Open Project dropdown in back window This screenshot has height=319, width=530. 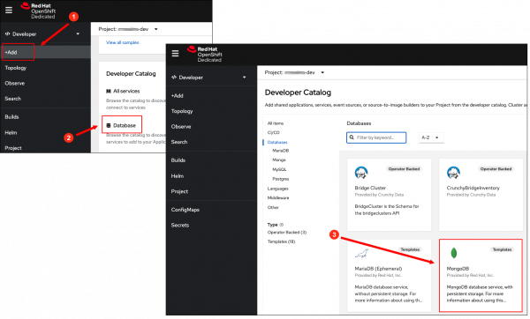pos(128,29)
